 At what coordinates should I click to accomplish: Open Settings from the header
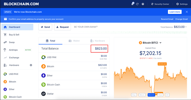[182, 4]
